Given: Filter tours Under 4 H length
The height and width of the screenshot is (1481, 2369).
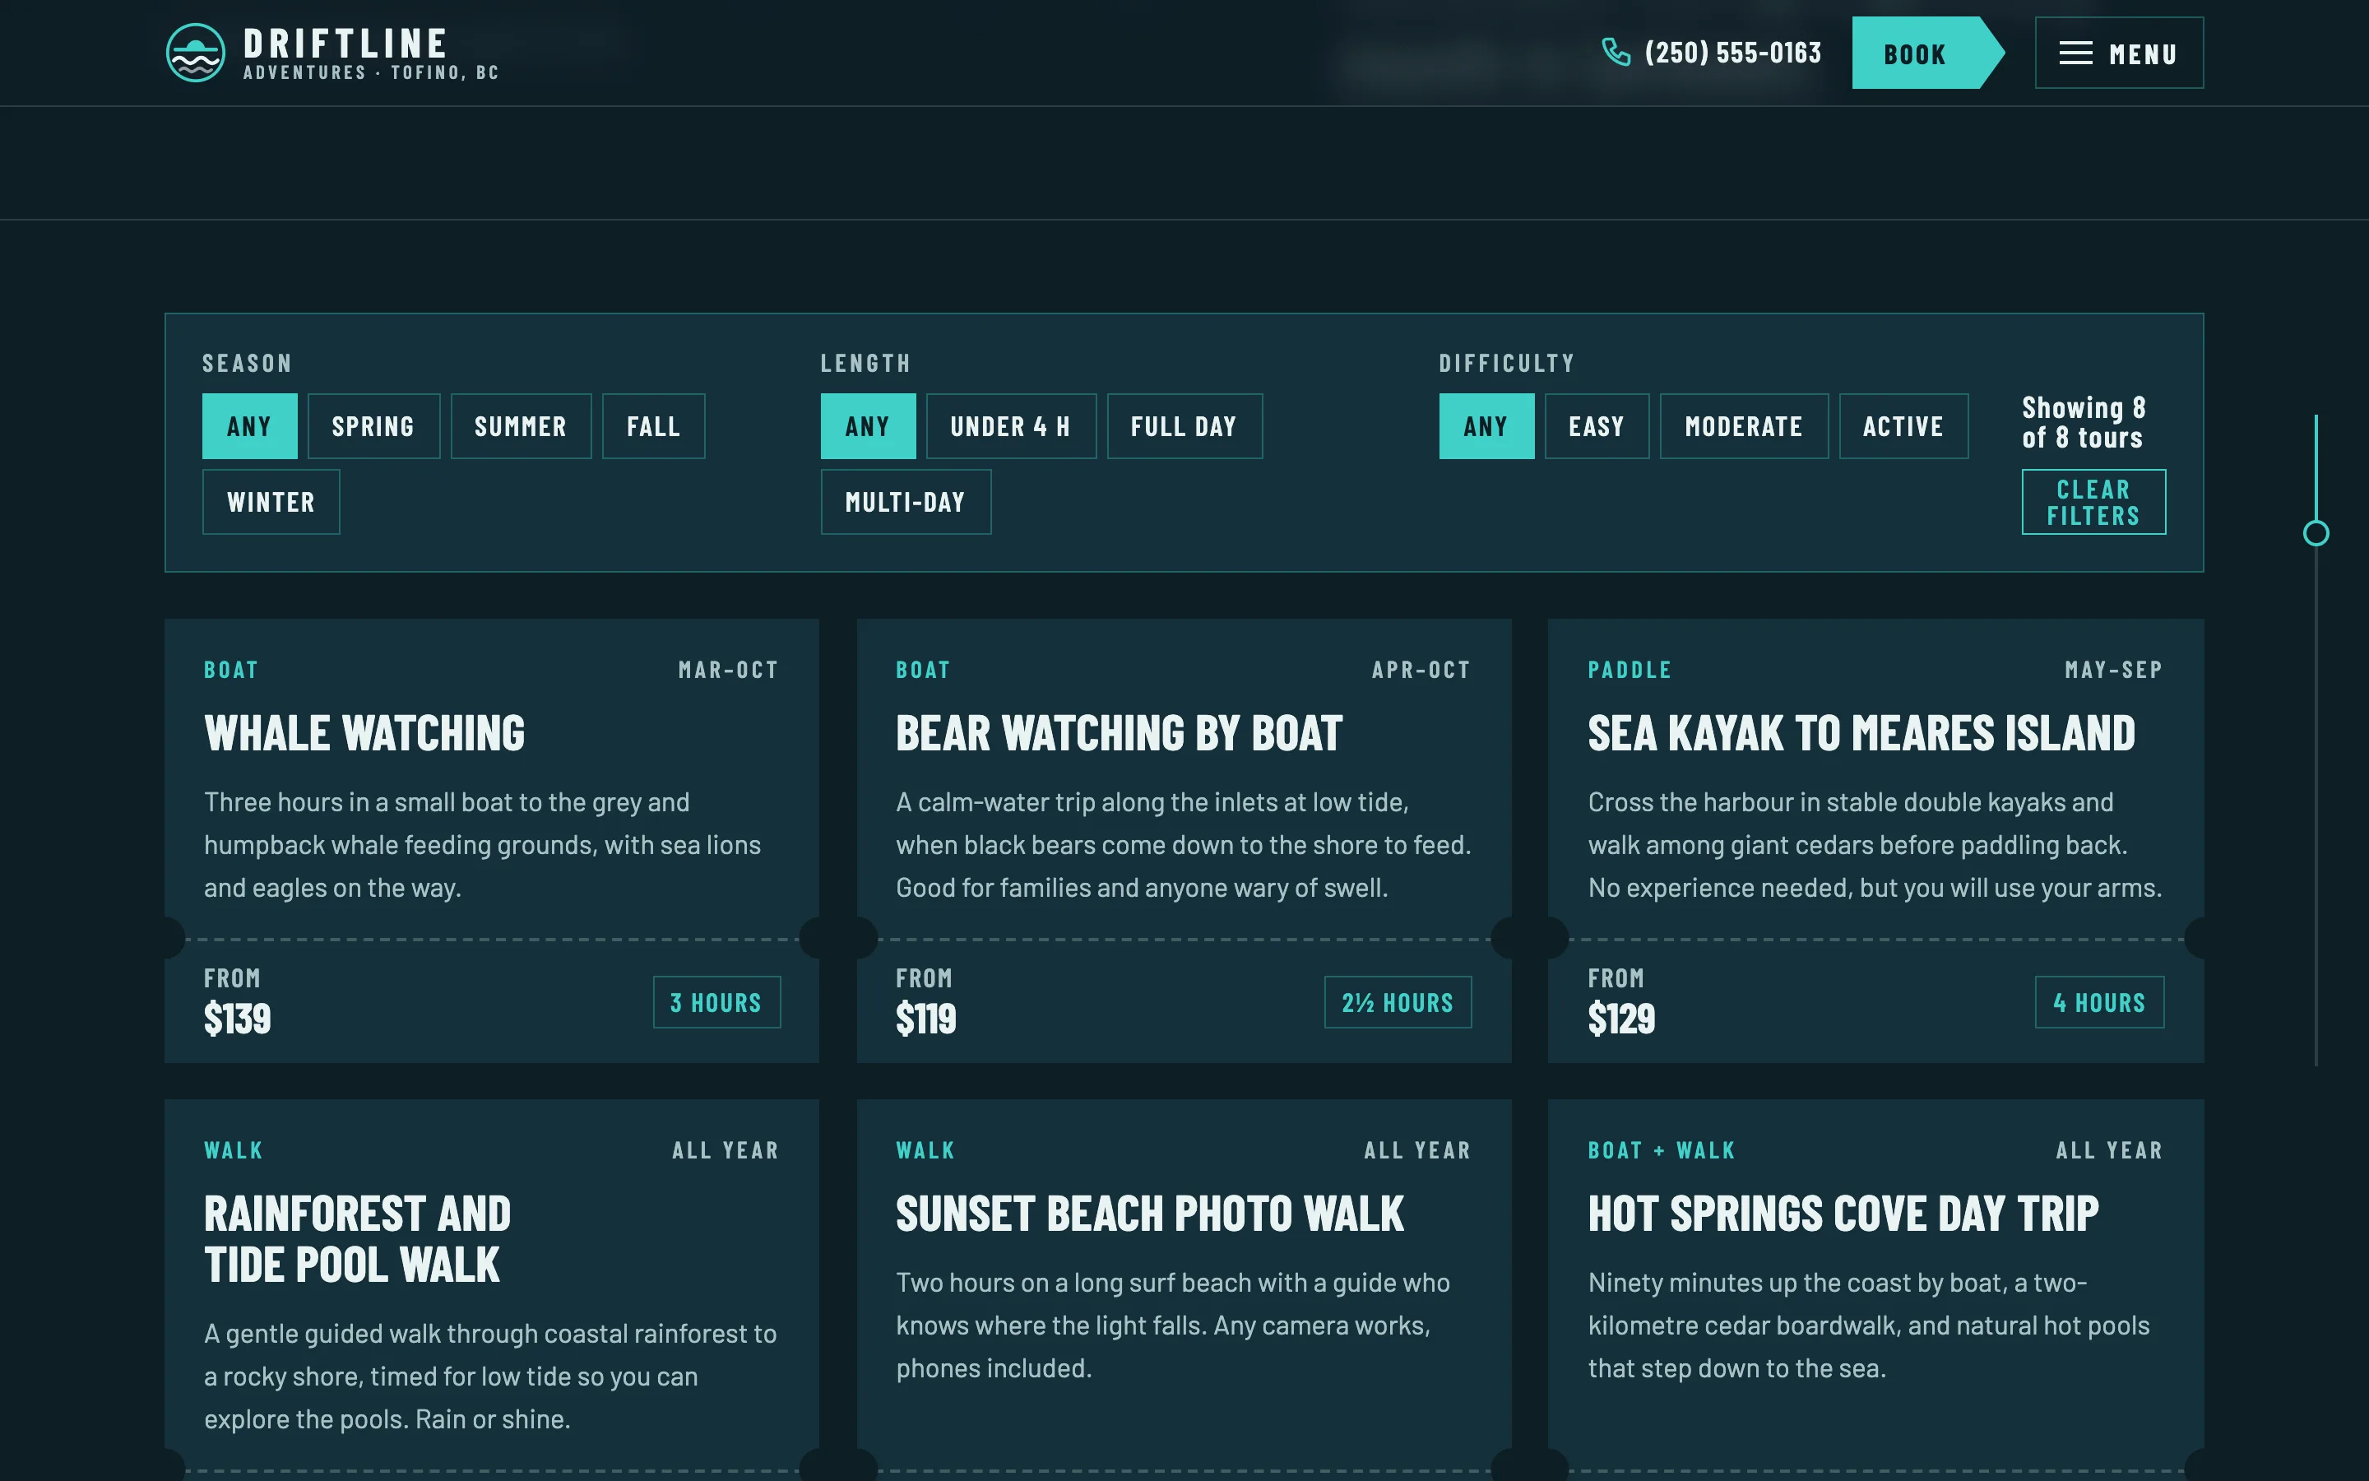Looking at the screenshot, I should pos(1011,426).
